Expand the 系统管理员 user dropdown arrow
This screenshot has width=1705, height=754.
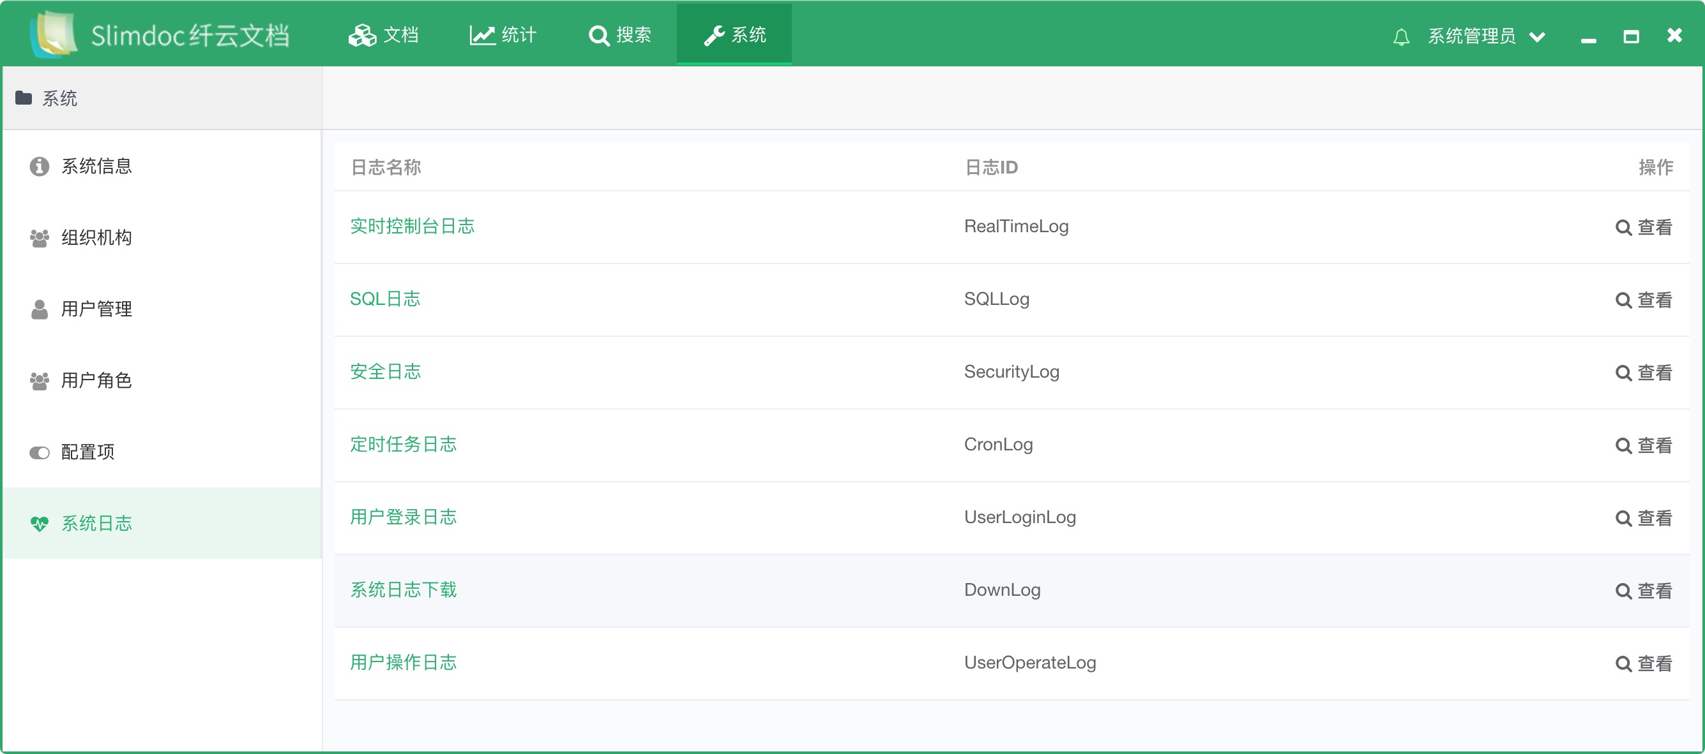pos(1537,37)
